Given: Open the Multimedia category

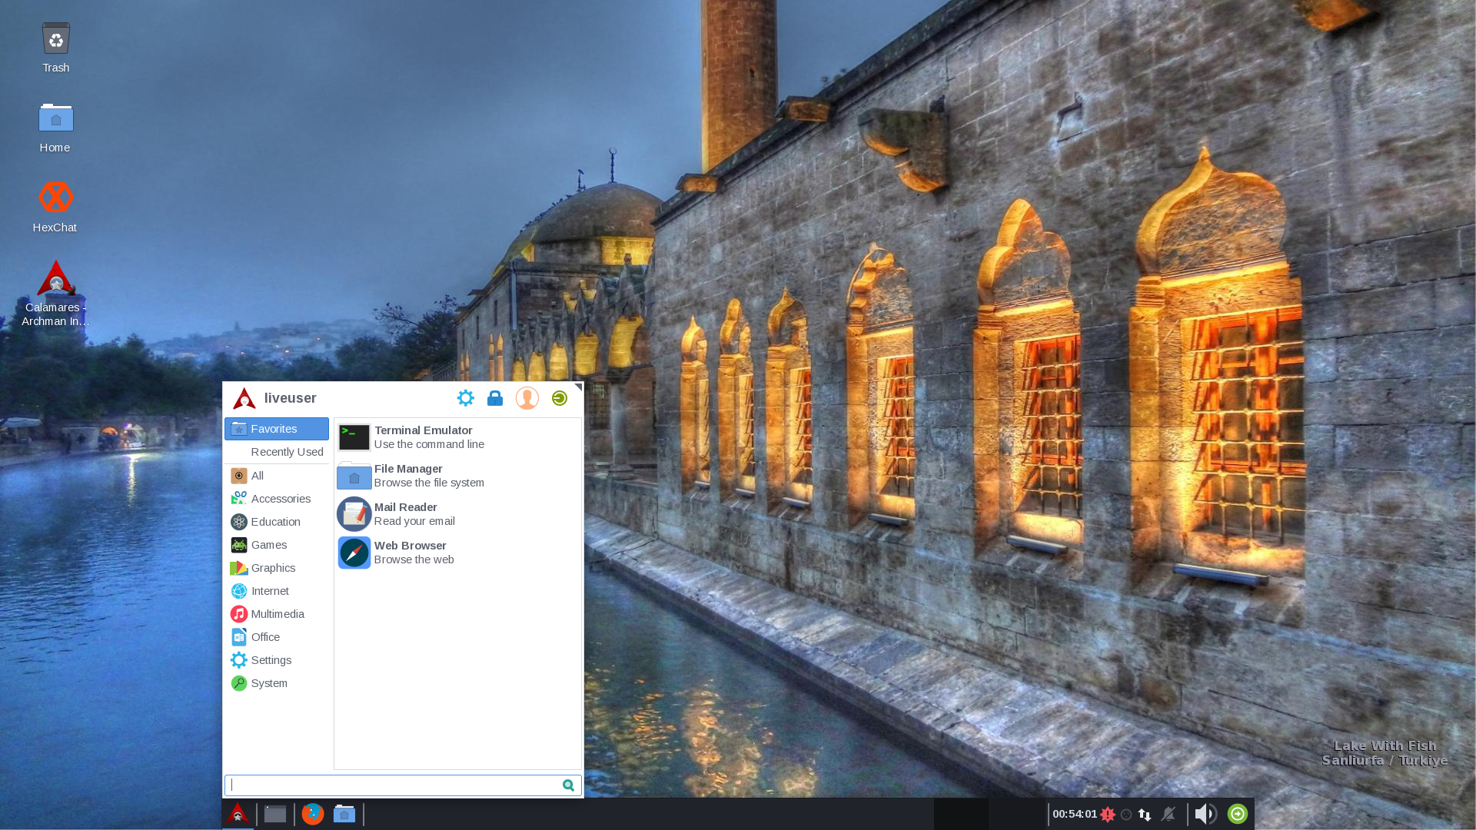Looking at the screenshot, I should click(x=277, y=614).
